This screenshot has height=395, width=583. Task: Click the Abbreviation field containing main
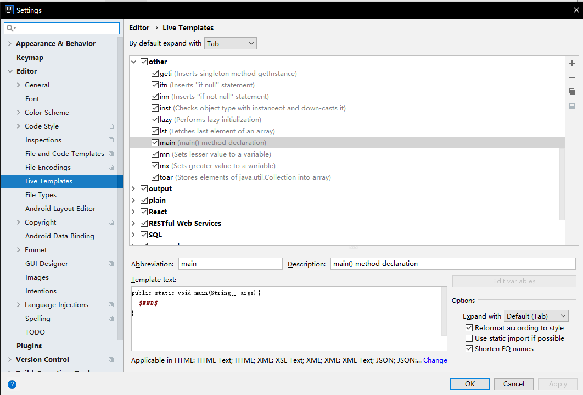pyautogui.click(x=231, y=264)
